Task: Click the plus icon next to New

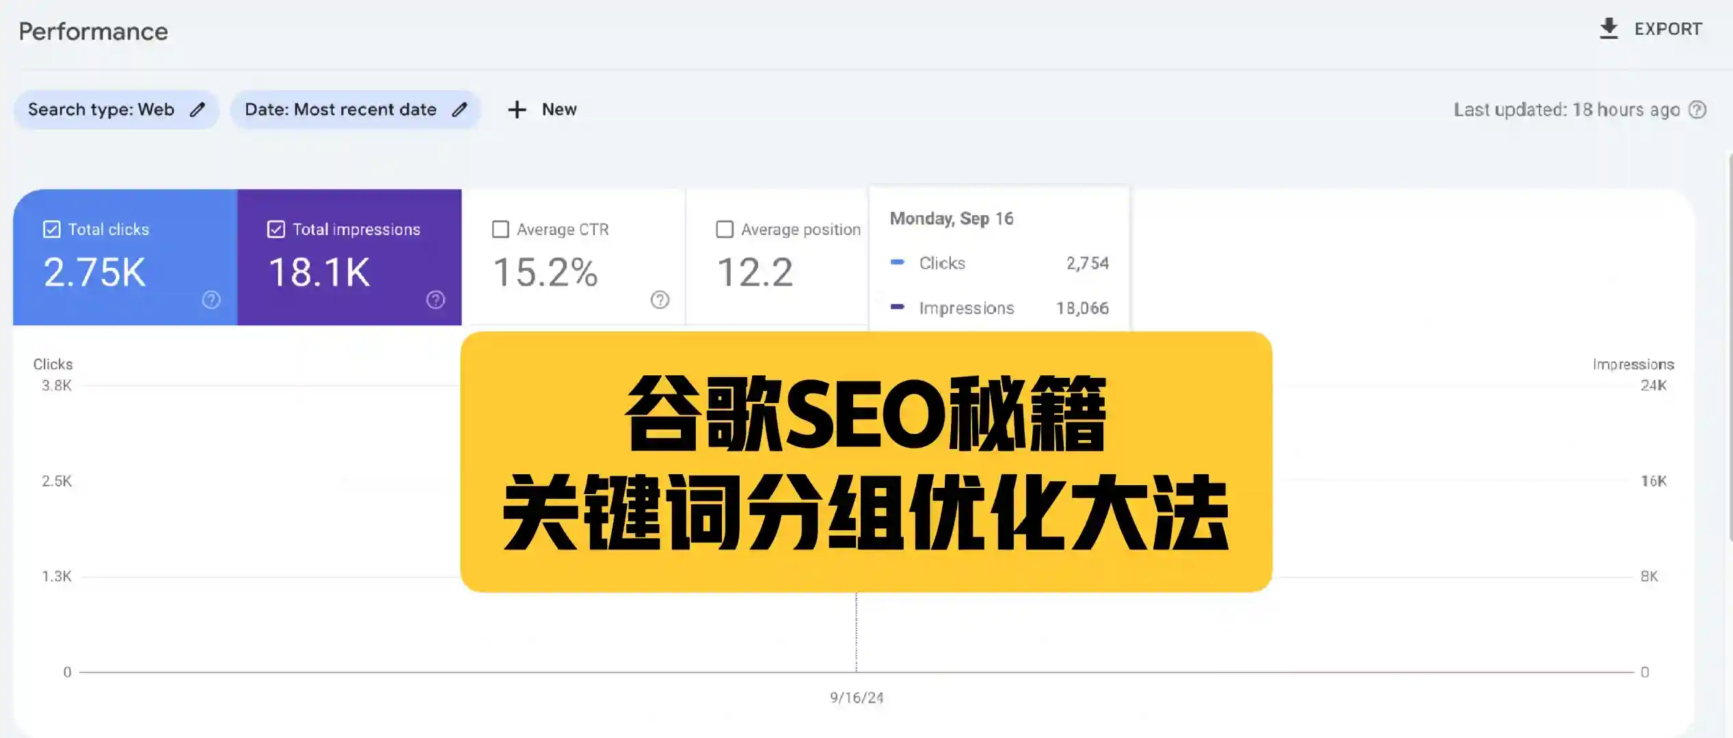Action: 516,109
